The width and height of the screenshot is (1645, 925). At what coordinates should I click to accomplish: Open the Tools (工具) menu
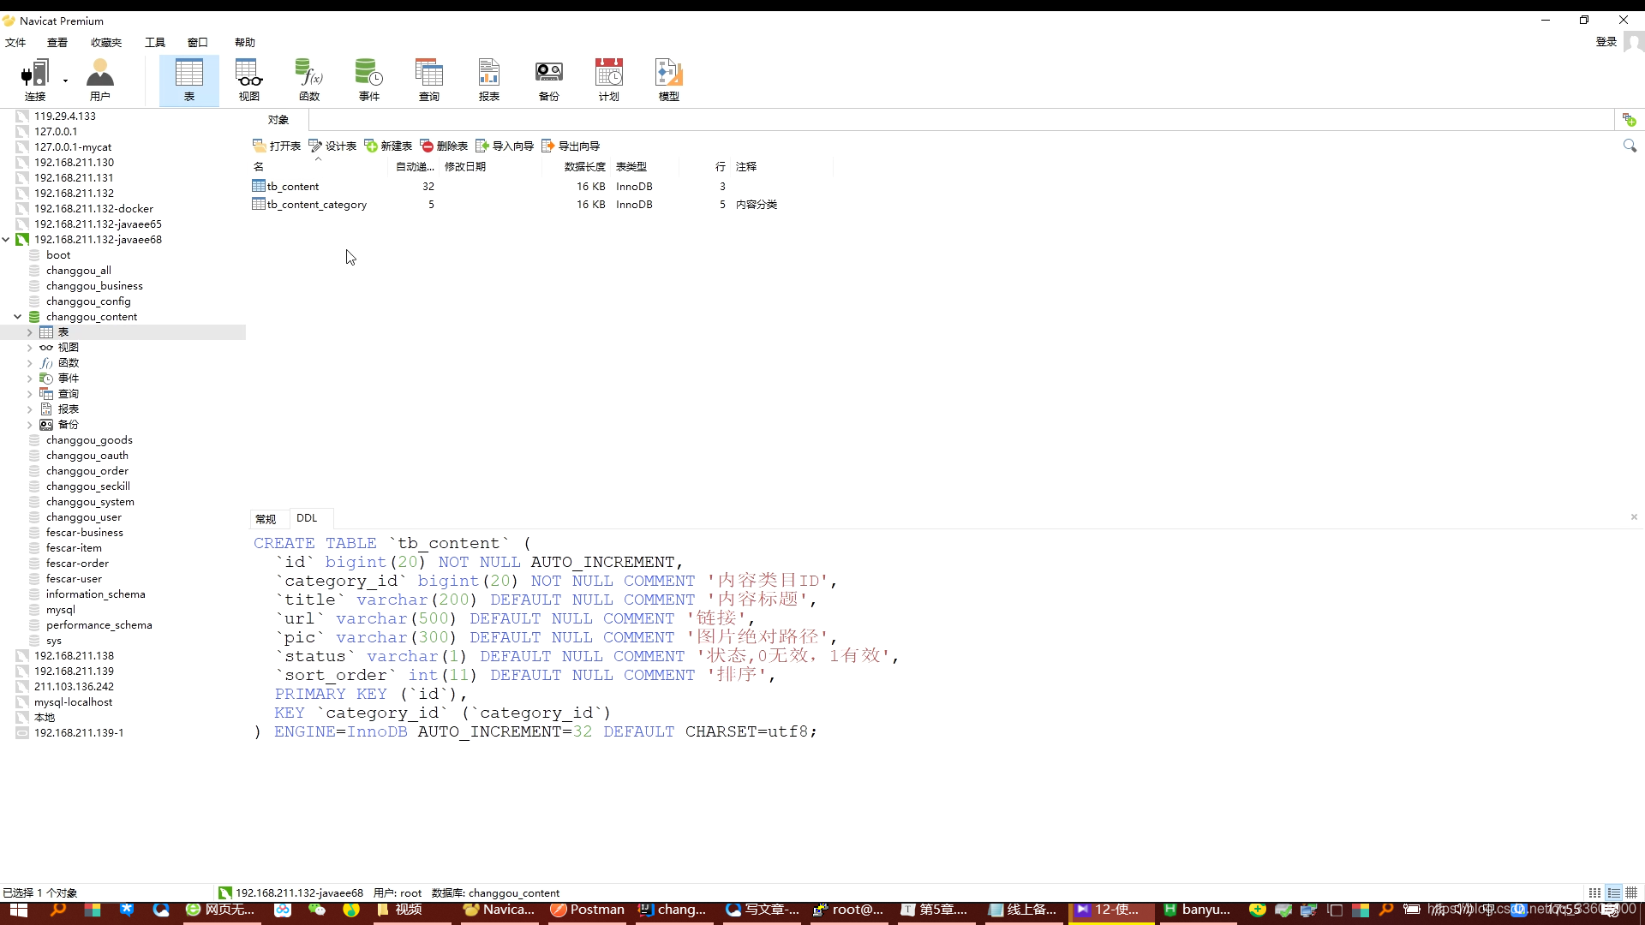155,42
